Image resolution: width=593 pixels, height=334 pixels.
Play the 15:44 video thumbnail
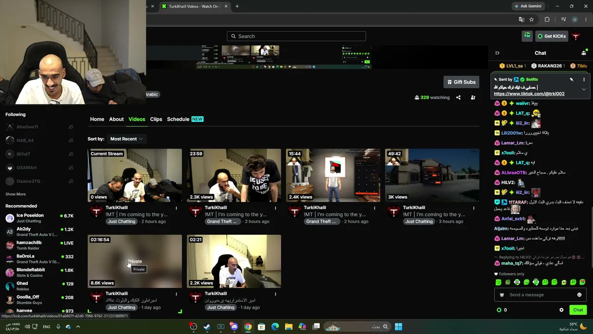[333, 175]
